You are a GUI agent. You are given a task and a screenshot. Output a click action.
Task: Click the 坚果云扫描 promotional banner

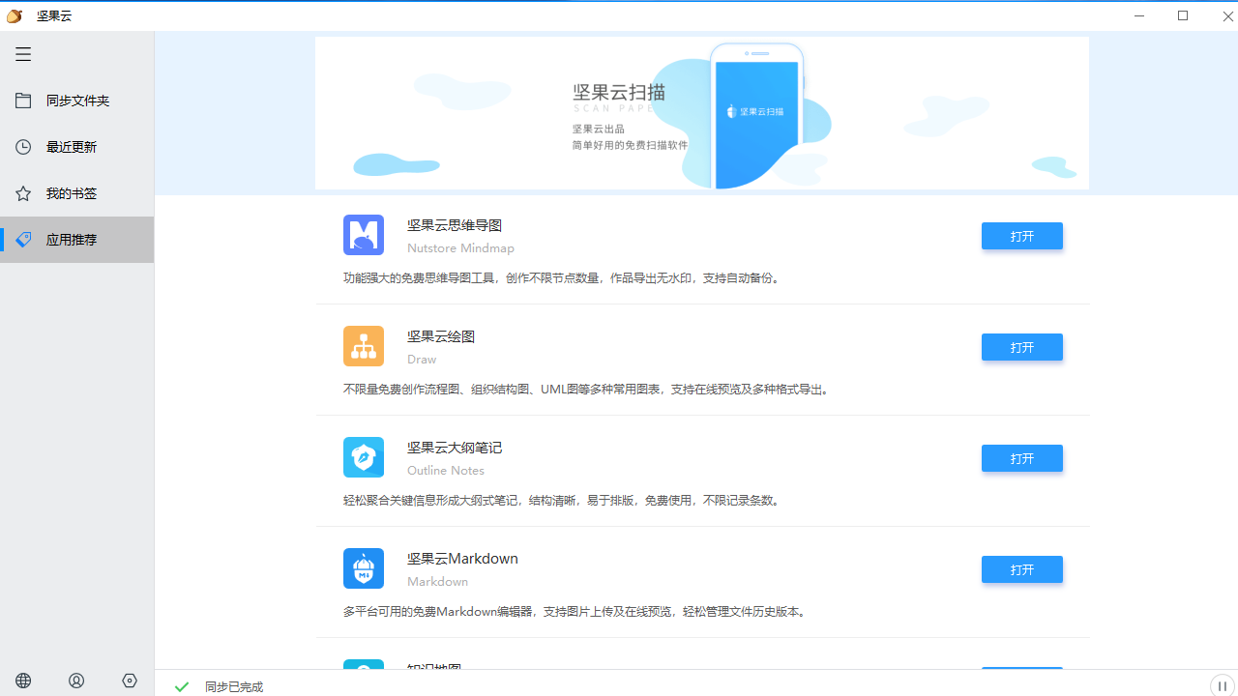pos(702,112)
